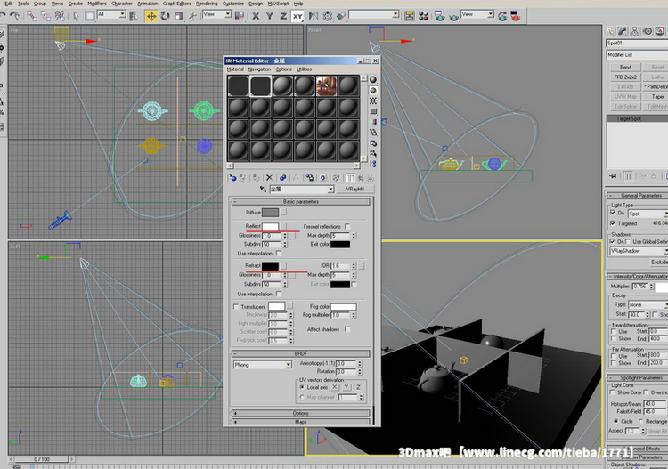Open the Material Editor toolbar icon

coord(423,16)
